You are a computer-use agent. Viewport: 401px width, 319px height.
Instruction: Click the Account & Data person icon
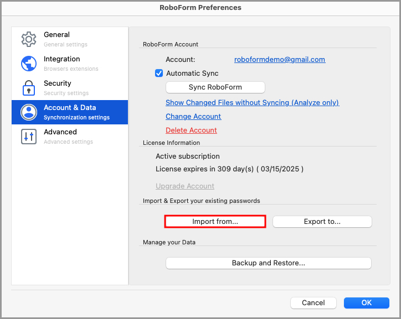pos(29,112)
